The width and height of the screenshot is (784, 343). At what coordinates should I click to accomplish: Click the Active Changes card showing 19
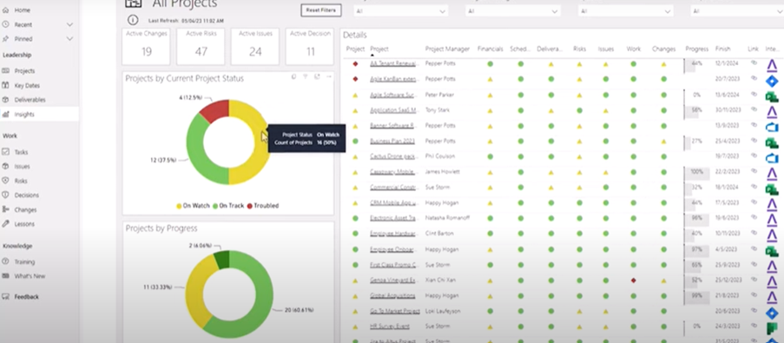pyautogui.click(x=146, y=47)
